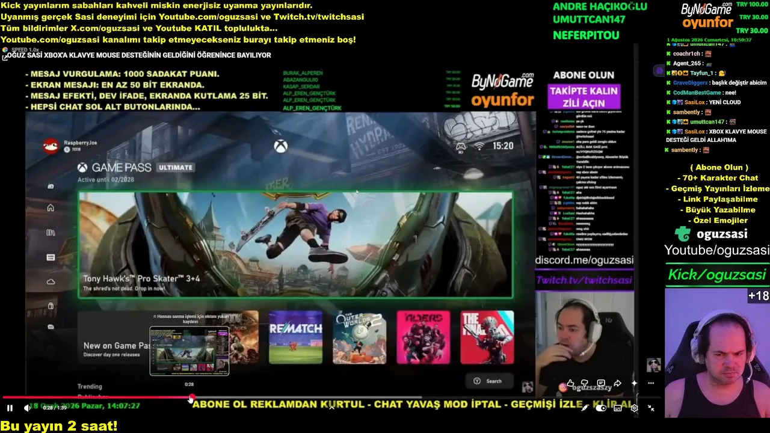The image size is (770, 433).
Task: Click Agent_265 chat username
Action: [688, 64]
